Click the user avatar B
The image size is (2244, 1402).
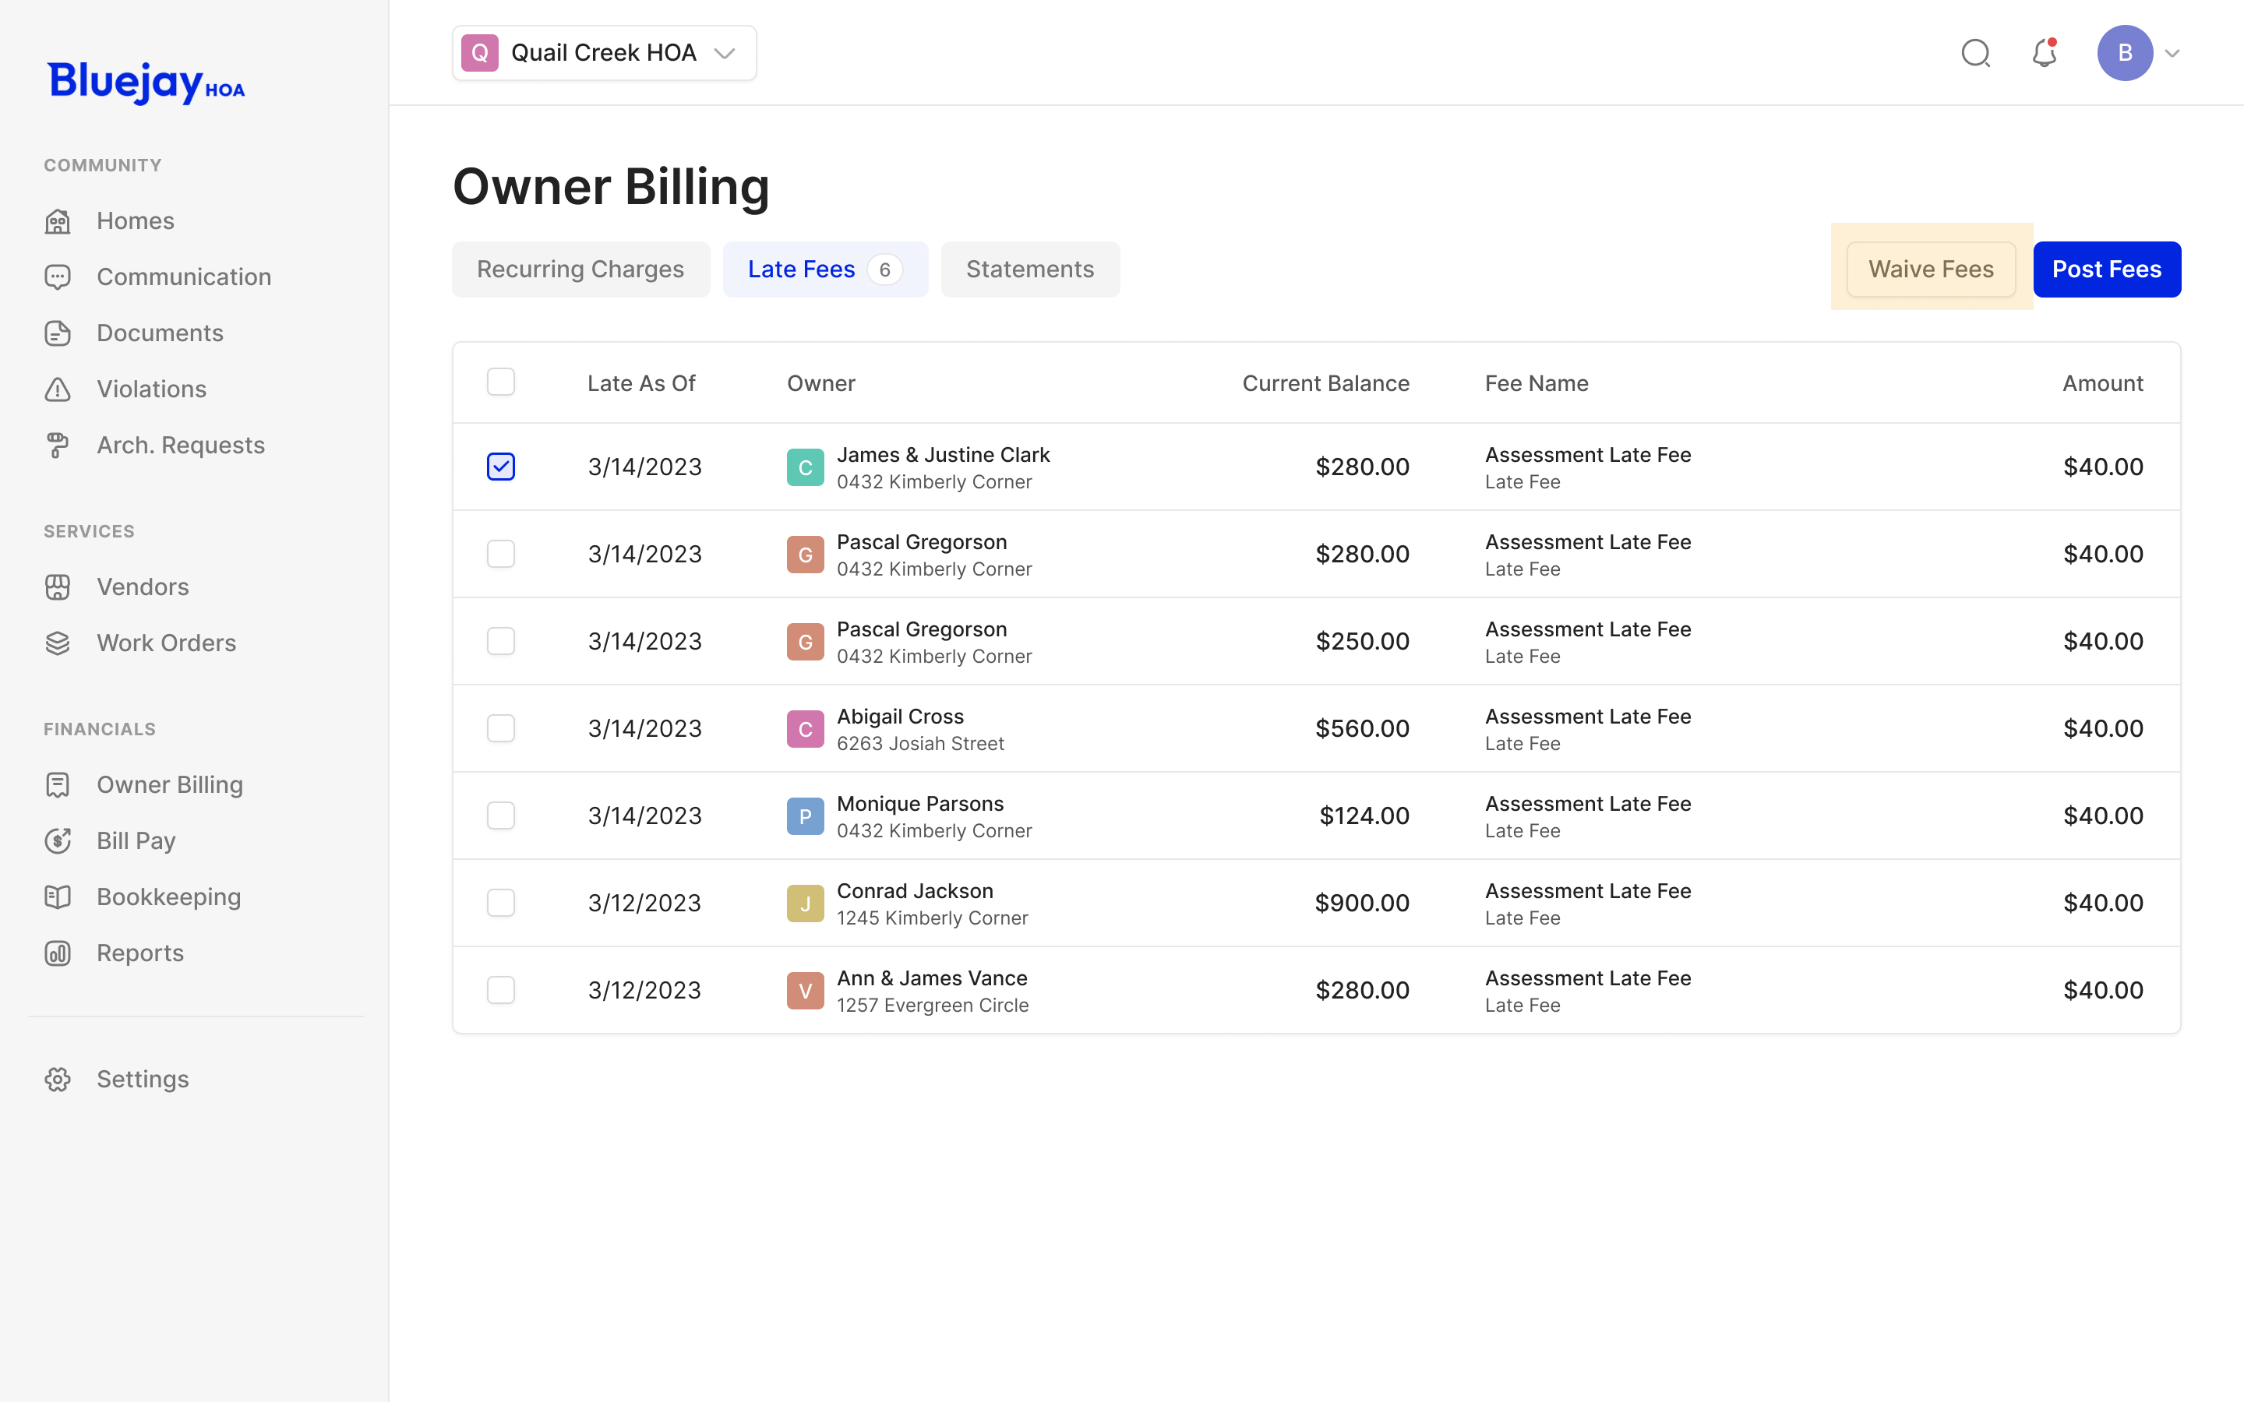(2124, 53)
